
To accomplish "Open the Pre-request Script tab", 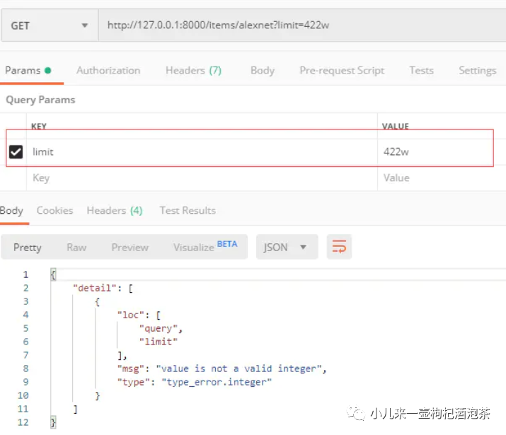I will [342, 70].
